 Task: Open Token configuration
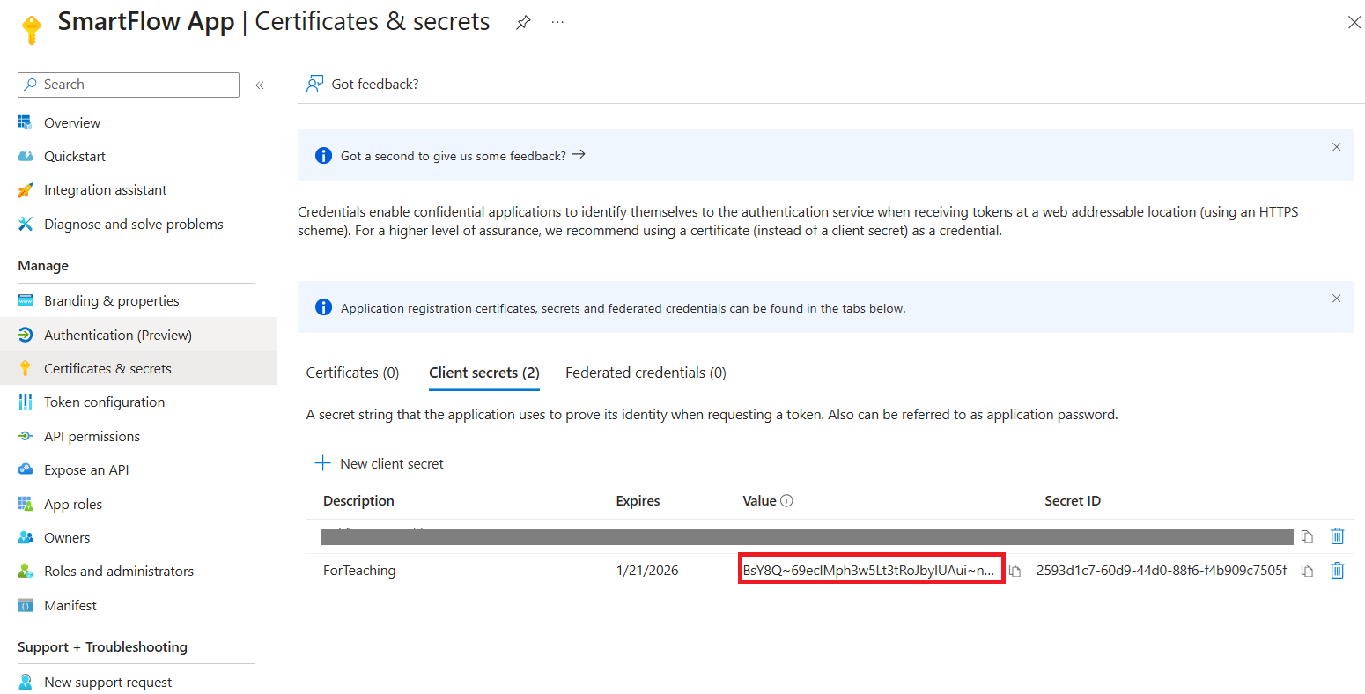coord(105,402)
